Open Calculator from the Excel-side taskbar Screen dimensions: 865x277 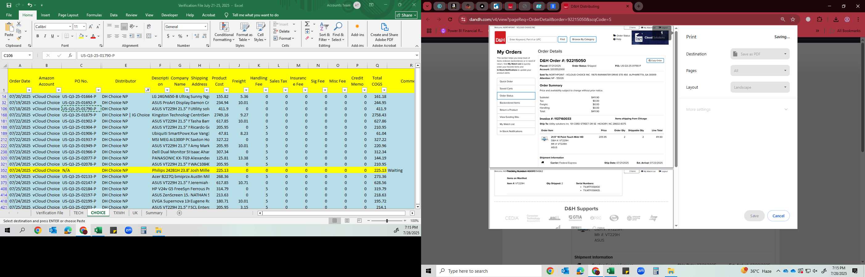tap(144, 231)
